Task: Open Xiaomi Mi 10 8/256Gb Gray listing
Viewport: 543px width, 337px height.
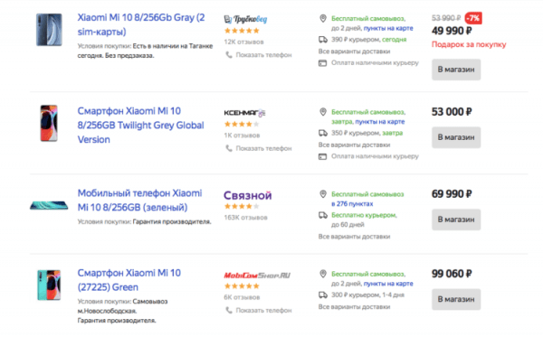Action: [141, 24]
